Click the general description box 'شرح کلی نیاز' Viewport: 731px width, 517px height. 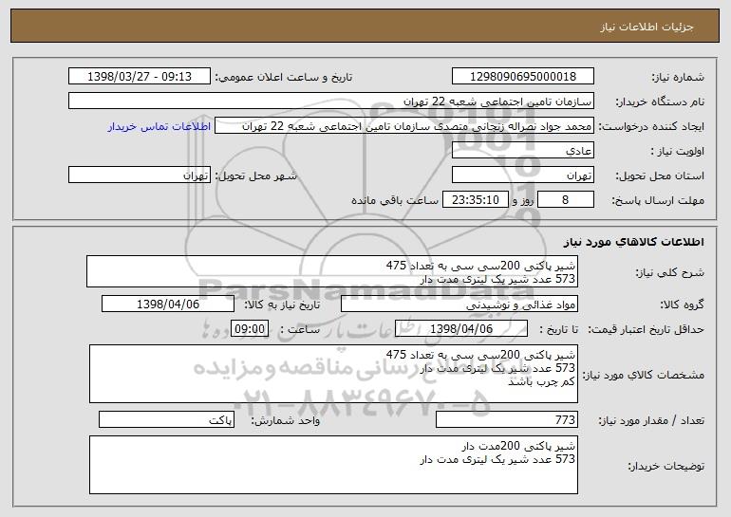(332, 271)
